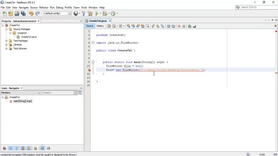278x156 pixels.
Task: Toggle Rectangular Selection icon
Action: 147,26
